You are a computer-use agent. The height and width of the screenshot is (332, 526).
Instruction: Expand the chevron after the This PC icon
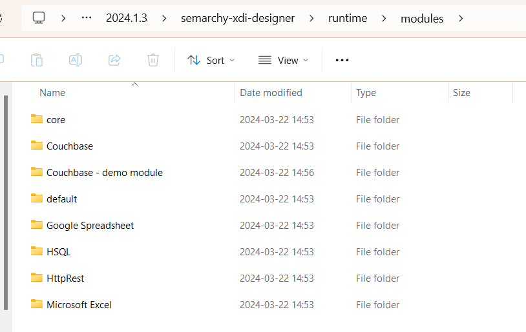(63, 18)
